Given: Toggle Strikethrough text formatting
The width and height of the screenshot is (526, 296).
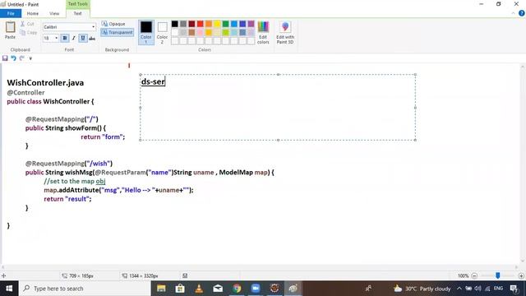Looking at the screenshot, I should pos(92,39).
